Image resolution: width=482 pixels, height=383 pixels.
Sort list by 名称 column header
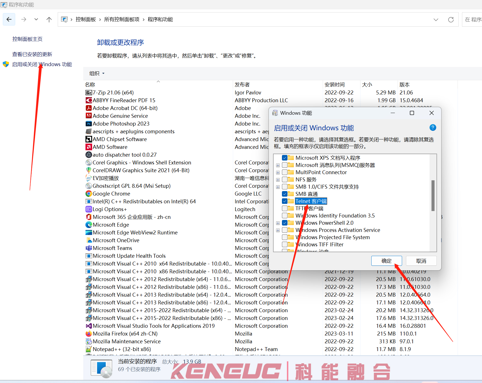[158, 84]
